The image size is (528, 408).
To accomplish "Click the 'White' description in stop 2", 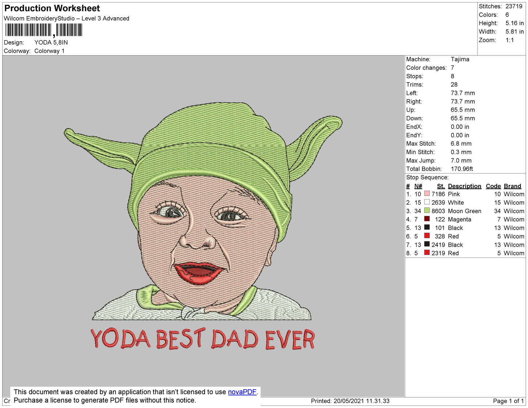I will pos(456,203).
